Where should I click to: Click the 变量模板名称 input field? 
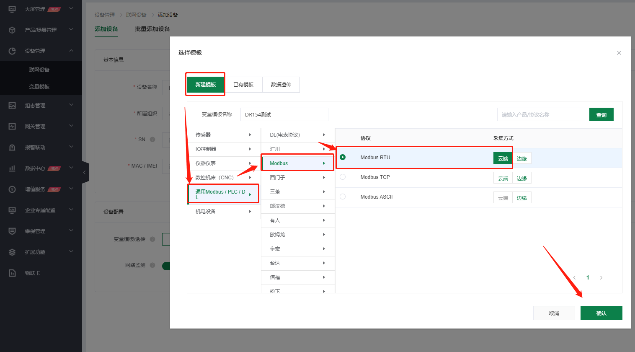click(284, 114)
